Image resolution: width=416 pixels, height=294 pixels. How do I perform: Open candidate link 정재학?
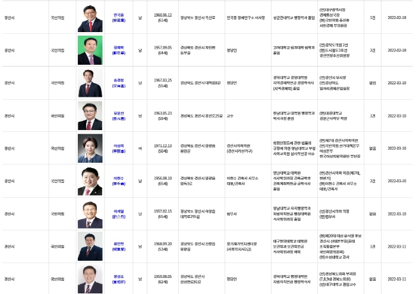(x=119, y=50)
